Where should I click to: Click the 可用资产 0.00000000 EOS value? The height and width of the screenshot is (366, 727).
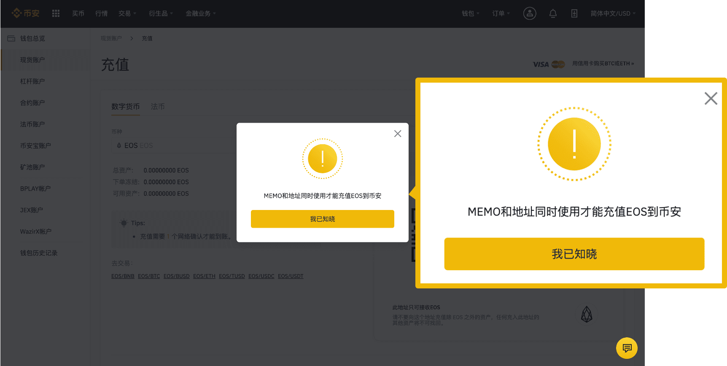(166, 194)
